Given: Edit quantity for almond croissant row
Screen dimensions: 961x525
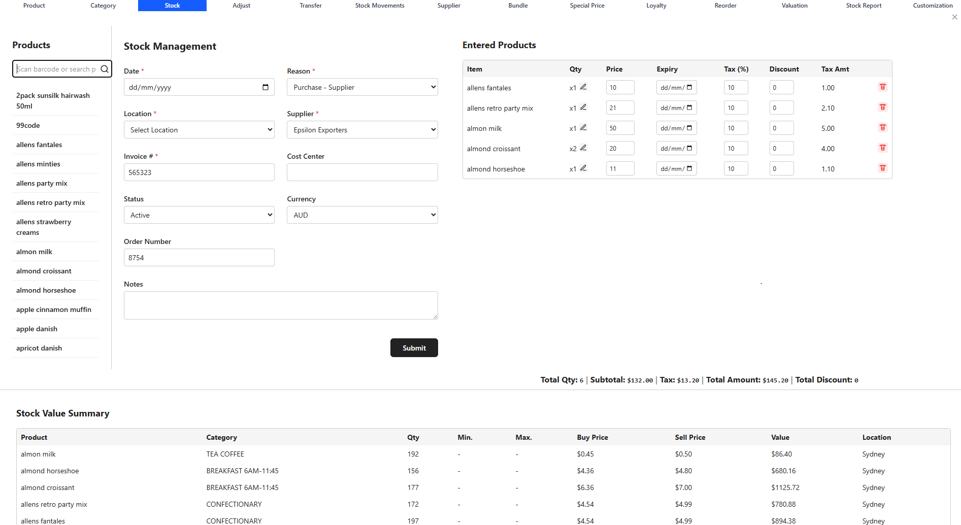Looking at the screenshot, I should pyautogui.click(x=583, y=148).
